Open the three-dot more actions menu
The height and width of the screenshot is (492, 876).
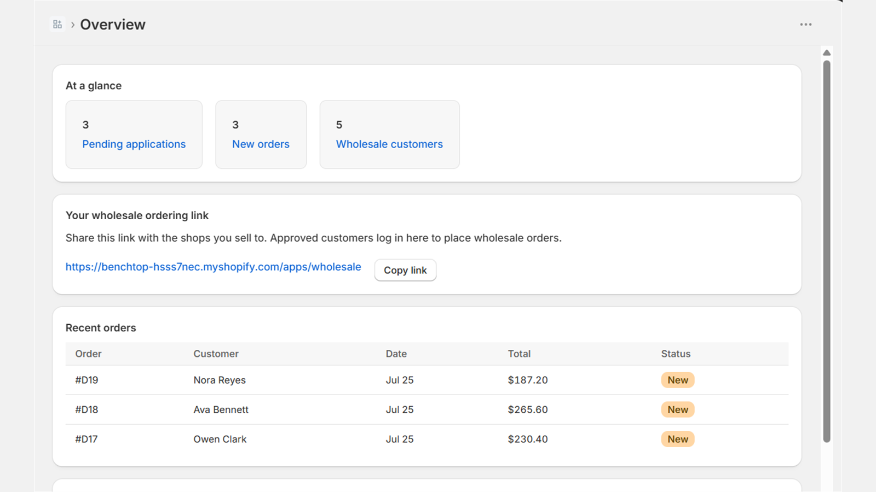coord(805,25)
